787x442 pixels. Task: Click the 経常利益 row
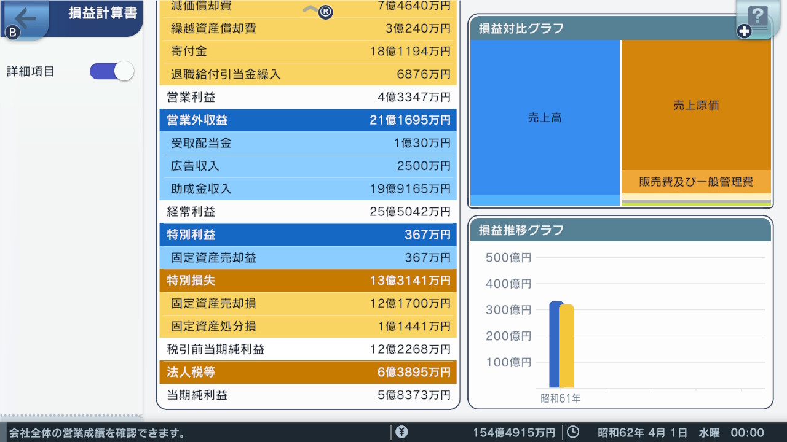308,212
